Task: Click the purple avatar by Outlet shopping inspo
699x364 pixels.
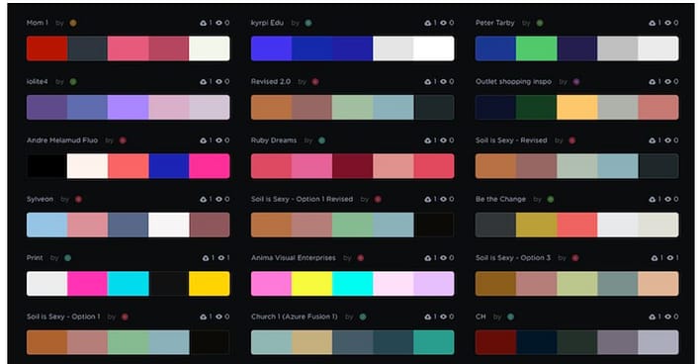Action: coord(576,82)
